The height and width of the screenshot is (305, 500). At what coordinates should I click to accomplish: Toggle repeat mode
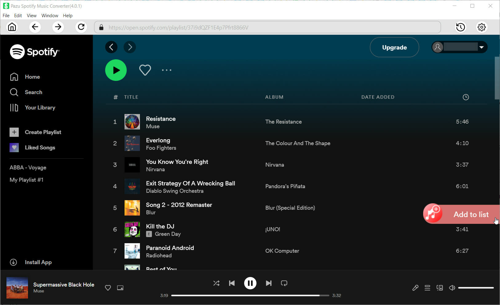(284, 283)
